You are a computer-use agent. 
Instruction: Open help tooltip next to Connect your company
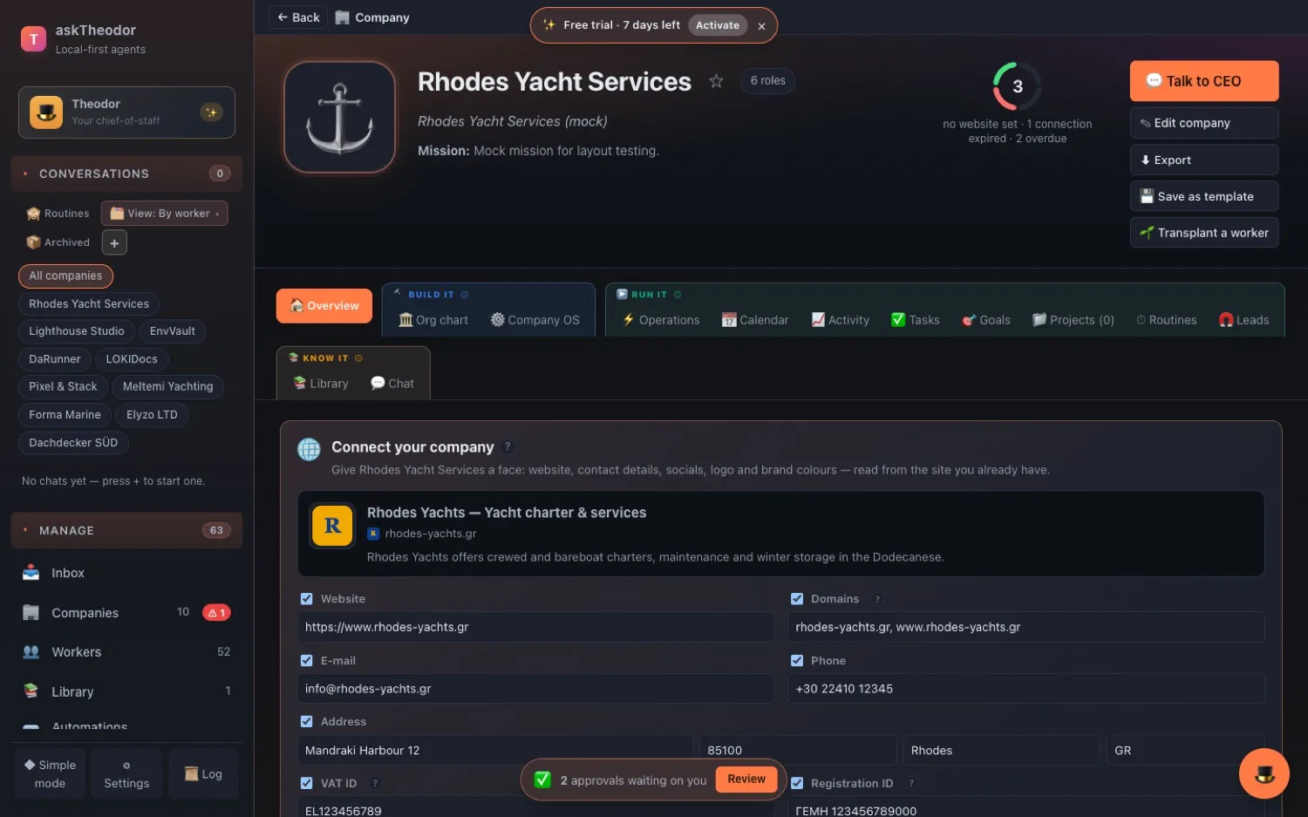pyautogui.click(x=508, y=446)
